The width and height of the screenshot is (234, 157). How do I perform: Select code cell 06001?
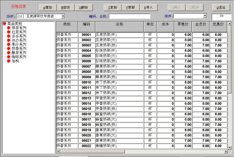tap(87, 35)
